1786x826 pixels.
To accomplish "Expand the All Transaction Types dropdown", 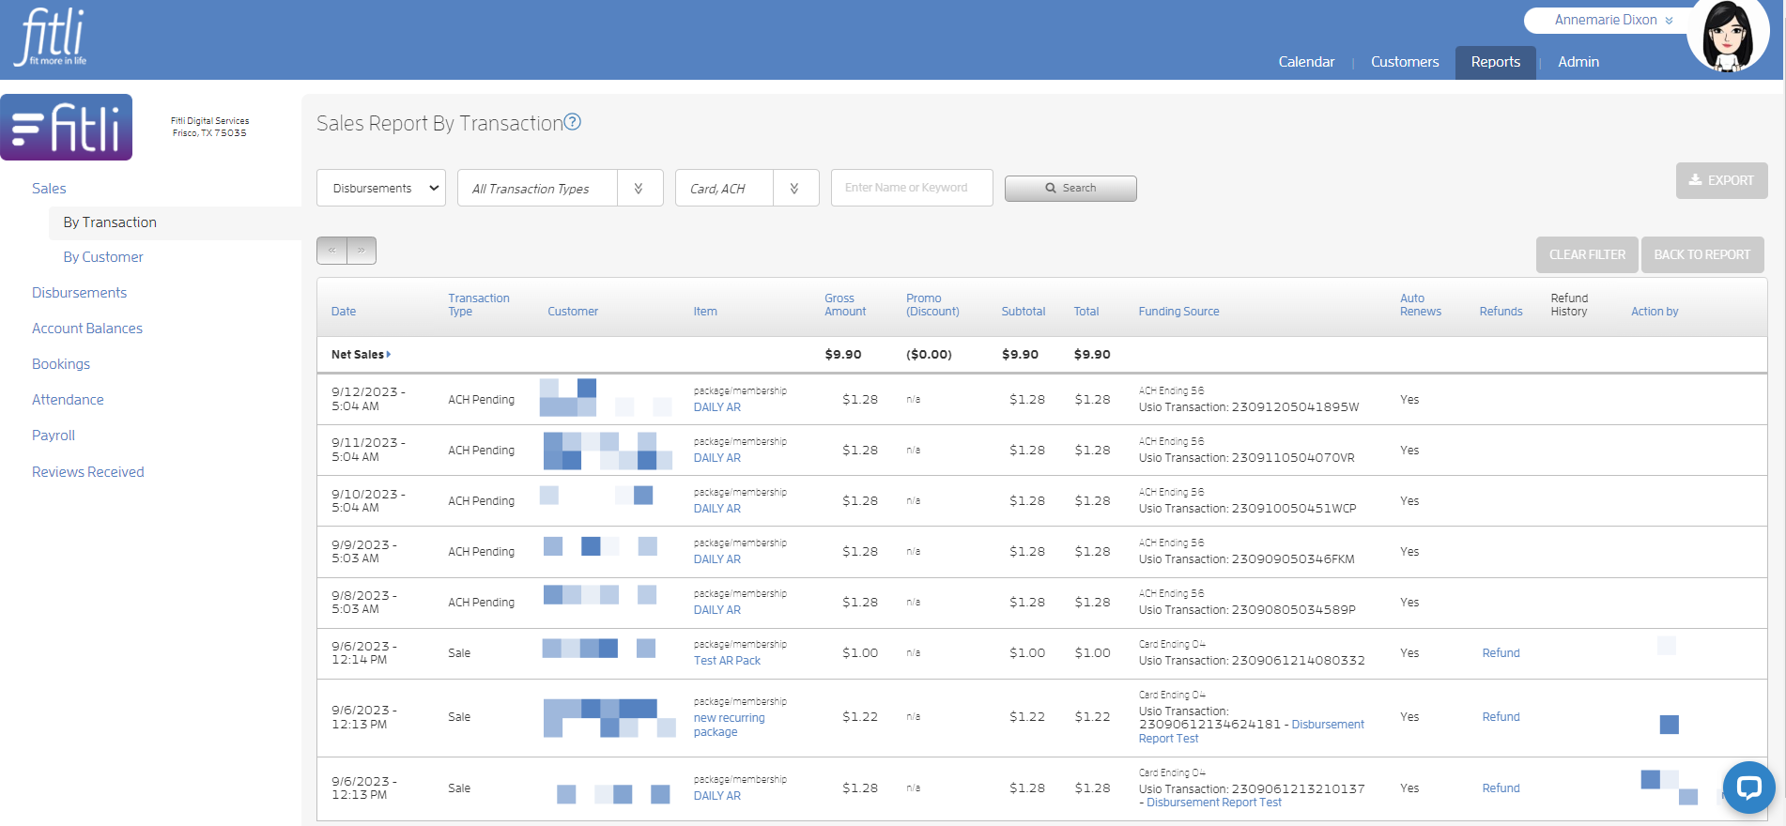I will pos(560,188).
